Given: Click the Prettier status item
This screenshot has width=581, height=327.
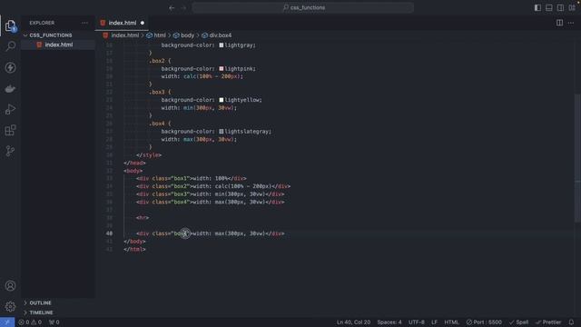Looking at the screenshot, I should tap(548, 322).
